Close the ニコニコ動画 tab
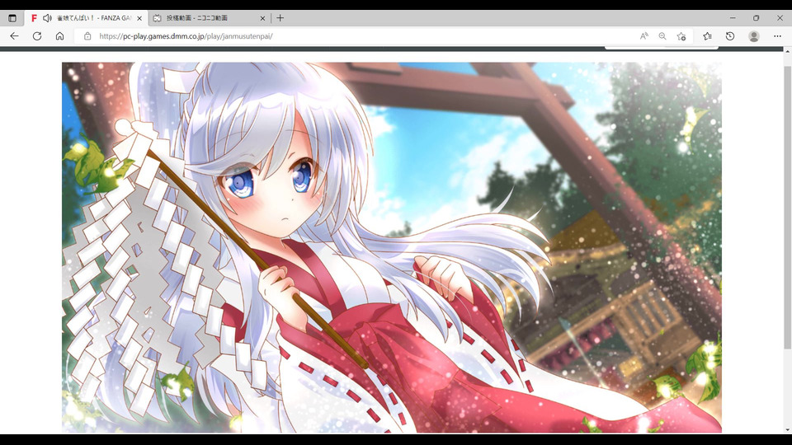The height and width of the screenshot is (445, 792). tap(262, 18)
